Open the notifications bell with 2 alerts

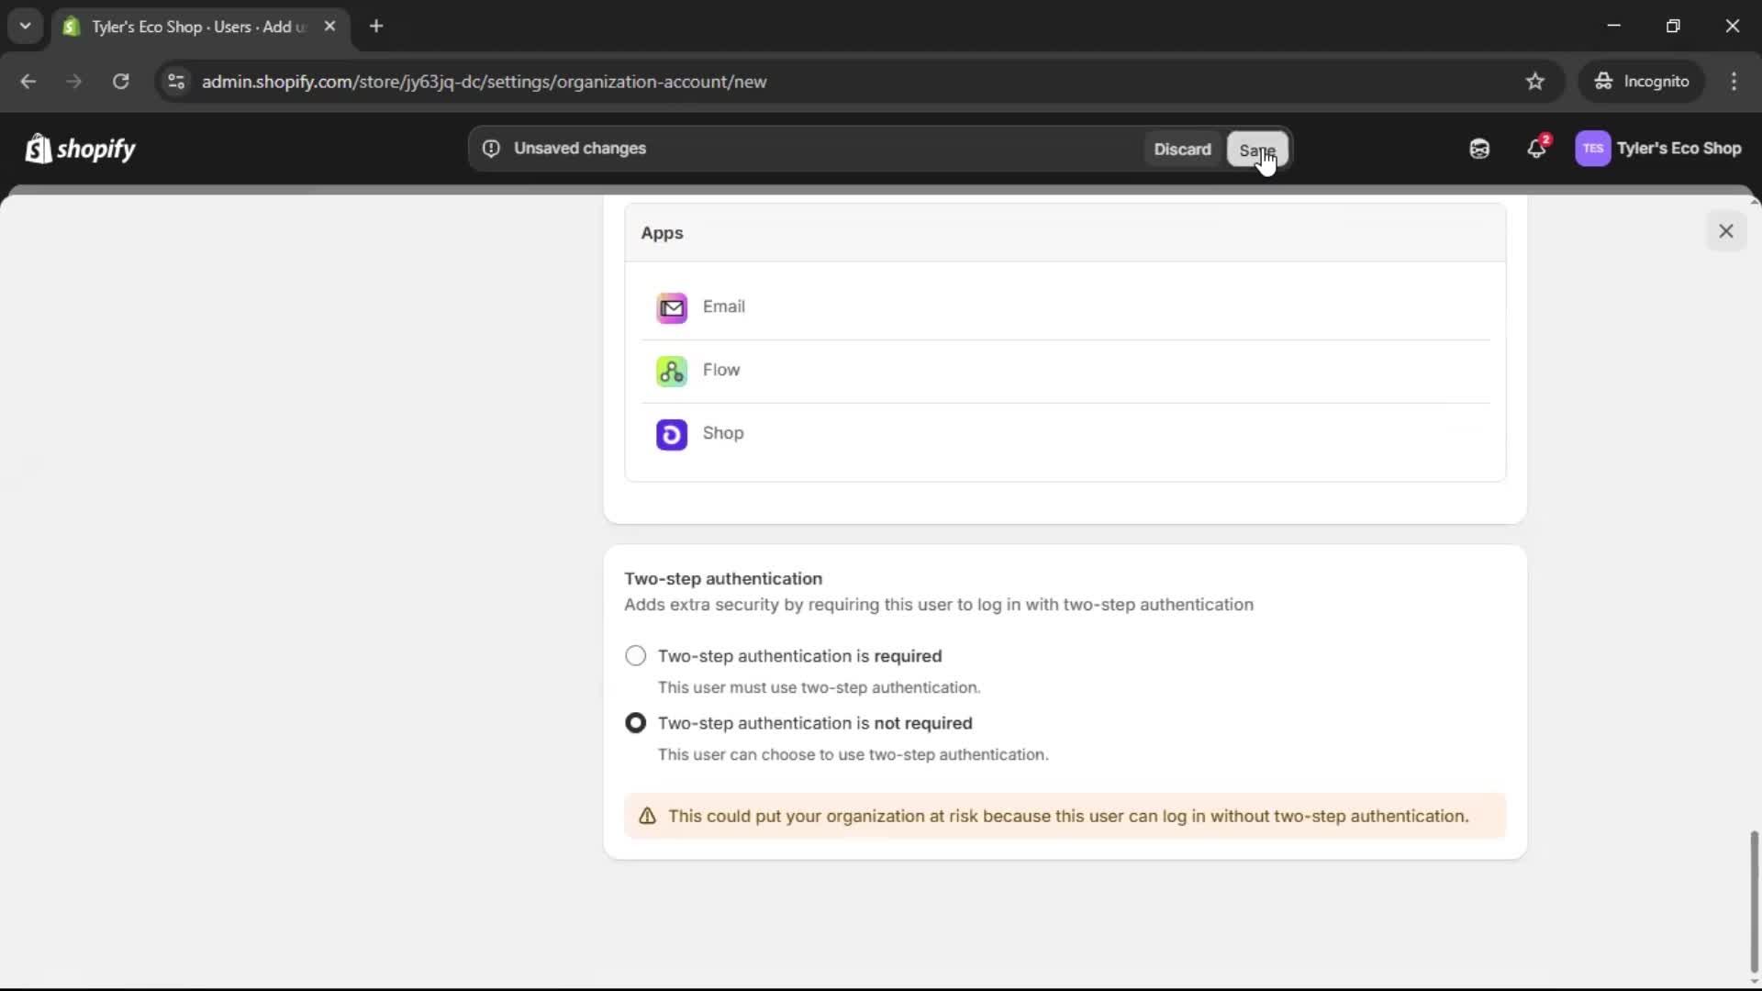(1537, 148)
